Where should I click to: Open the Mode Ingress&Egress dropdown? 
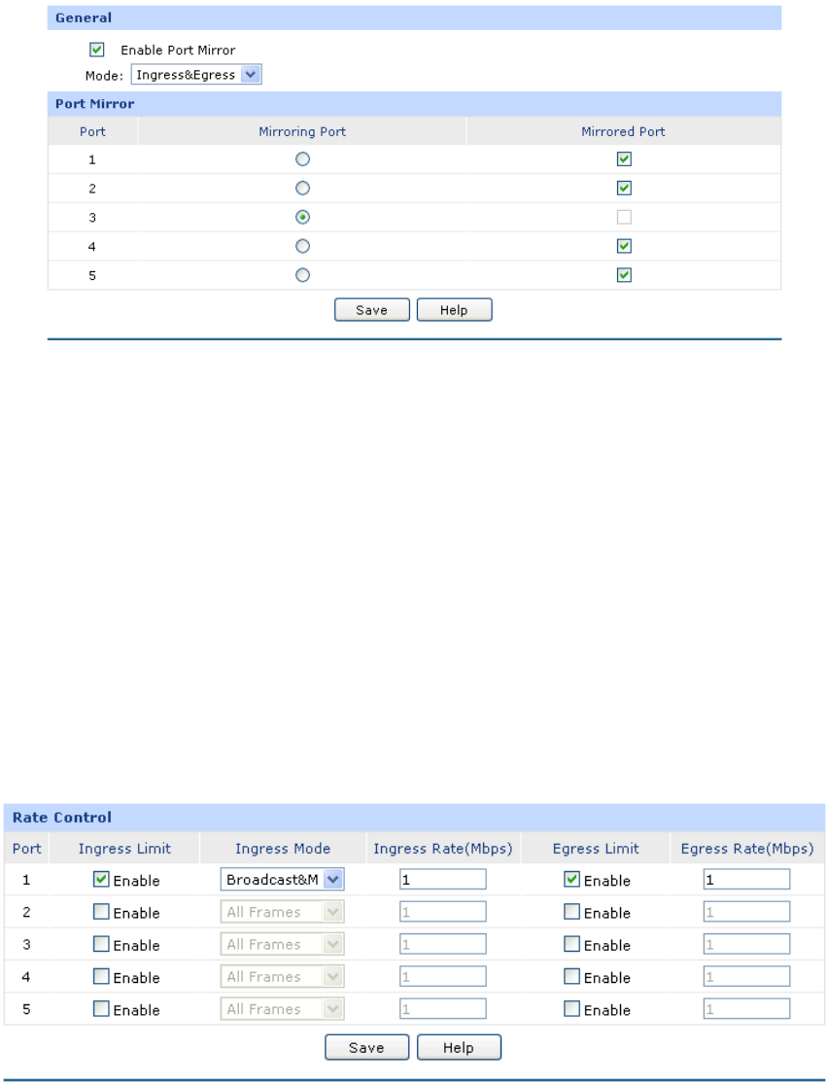[196, 75]
